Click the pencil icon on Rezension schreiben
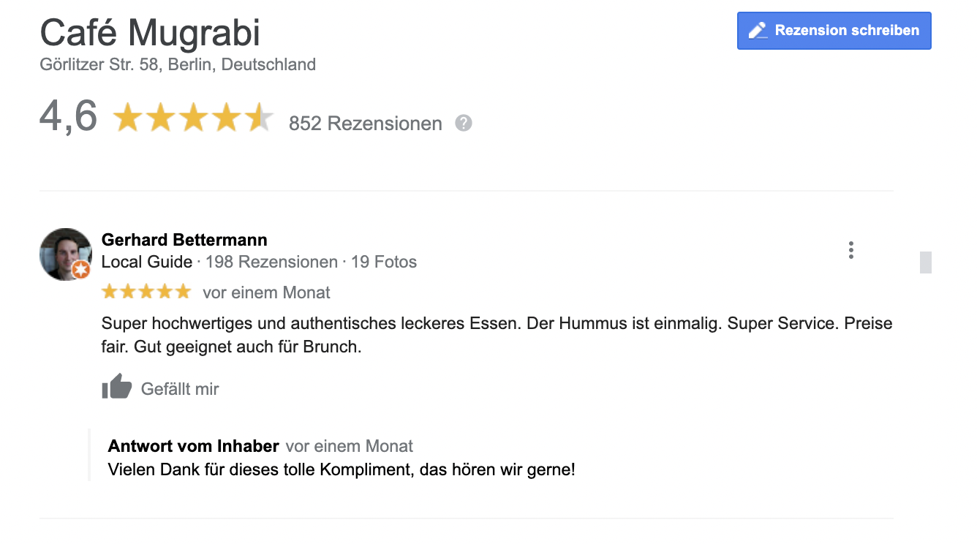This screenshot has height=544, width=977. [x=758, y=30]
